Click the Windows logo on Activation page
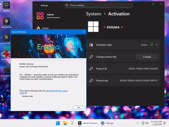 [93, 27]
